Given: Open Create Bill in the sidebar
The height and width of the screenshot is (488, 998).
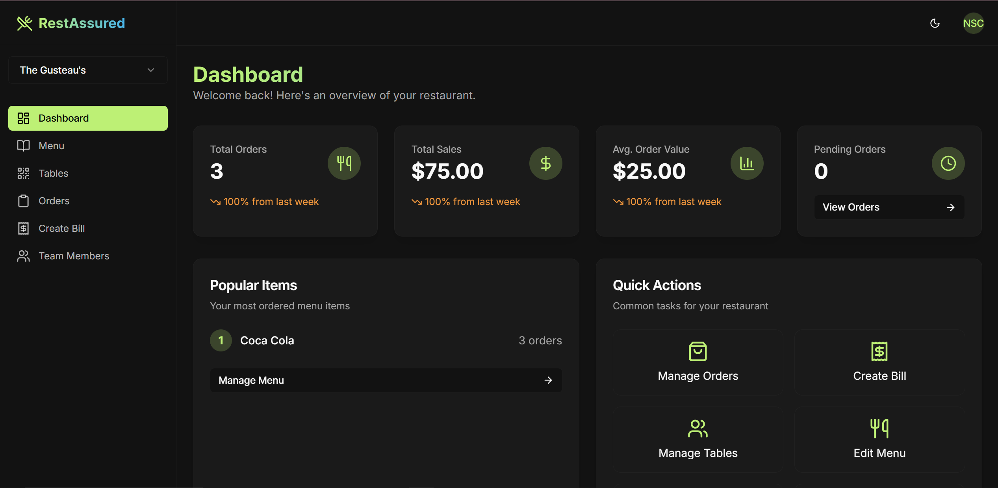Looking at the screenshot, I should (88, 228).
